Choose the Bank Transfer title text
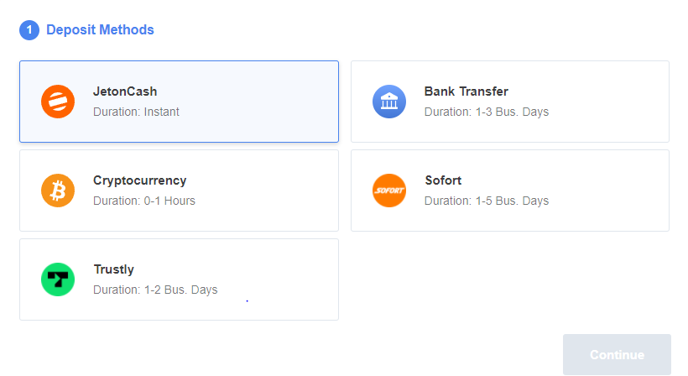Screen dimensions: 688x376 click(x=466, y=91)
